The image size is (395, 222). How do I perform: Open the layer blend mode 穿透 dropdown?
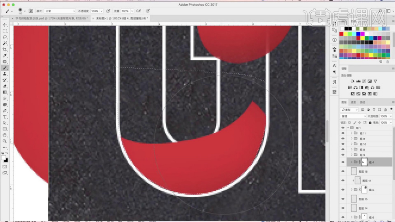pyautogui.click(x=353, y=116)
